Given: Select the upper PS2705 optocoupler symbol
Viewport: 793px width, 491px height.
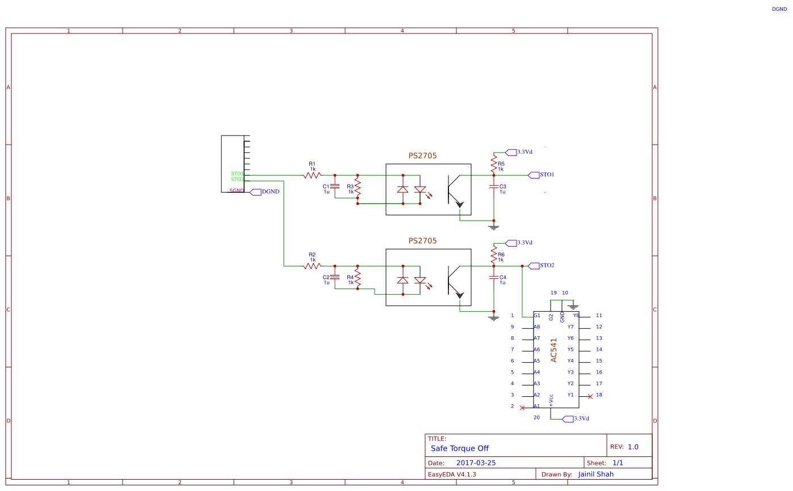Looking at the screenshot, I should 428,189.
